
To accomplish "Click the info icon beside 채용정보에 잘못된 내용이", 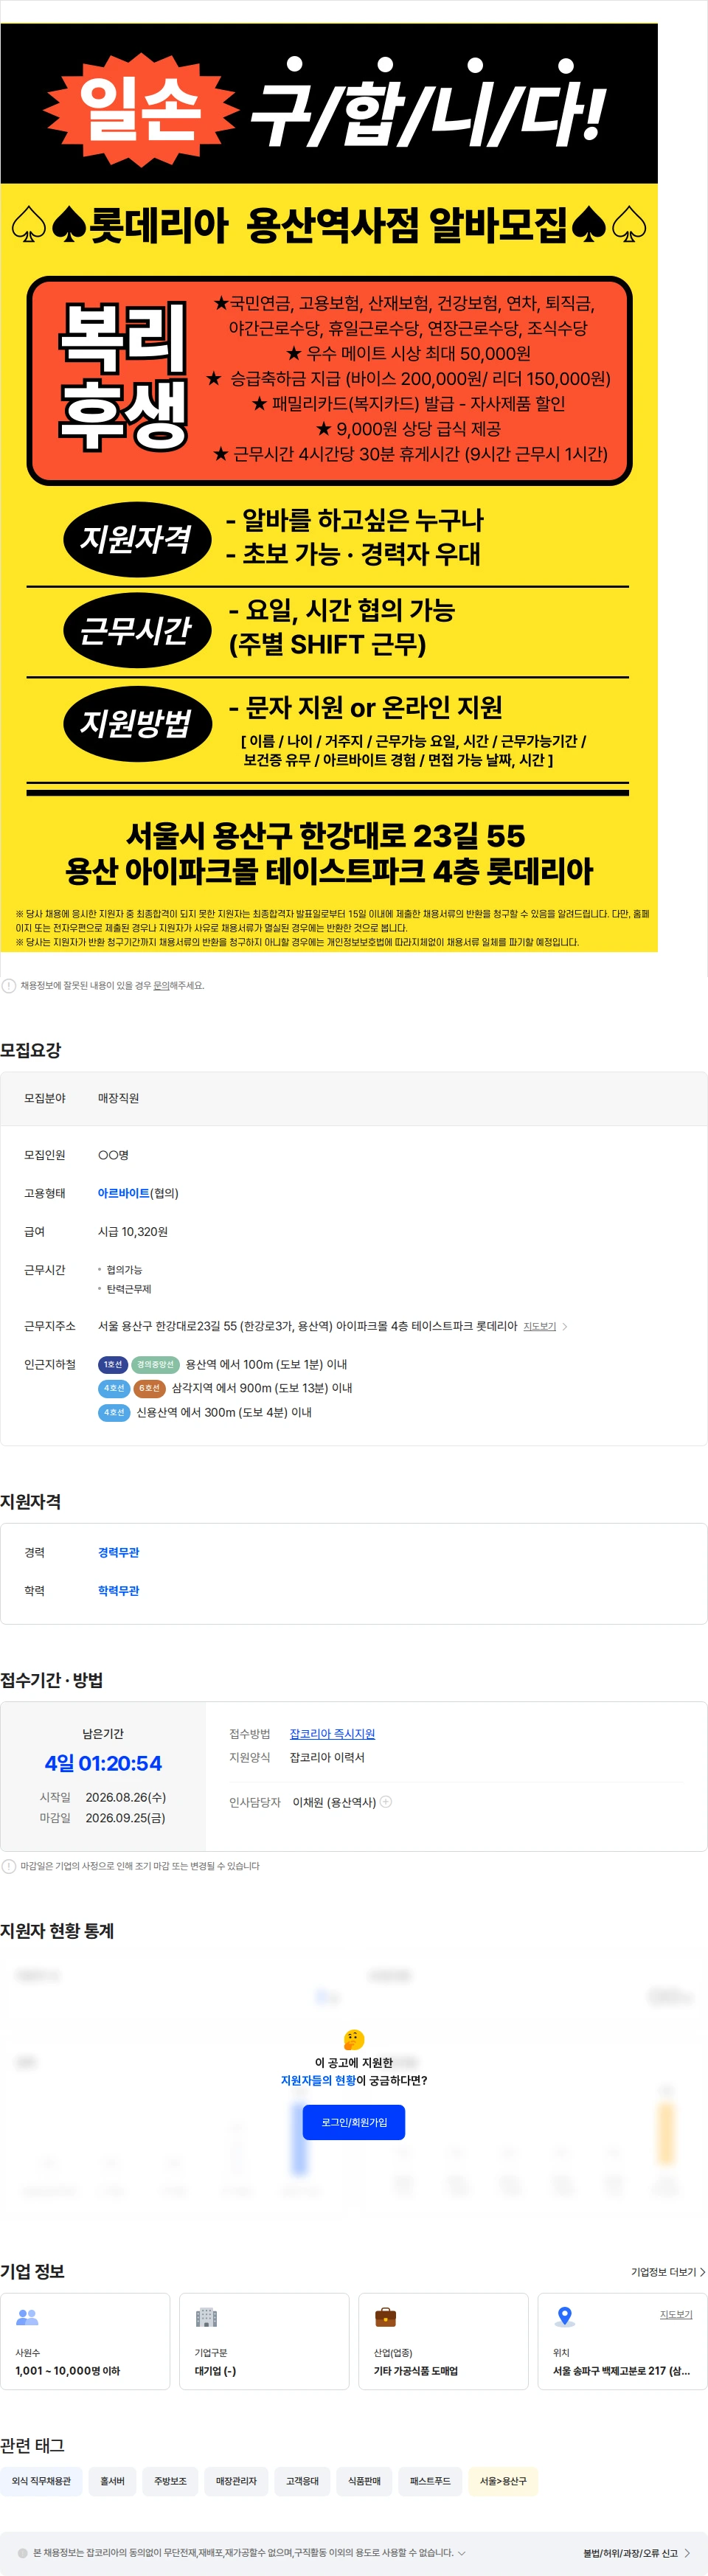I will click(x=9, y=985).
